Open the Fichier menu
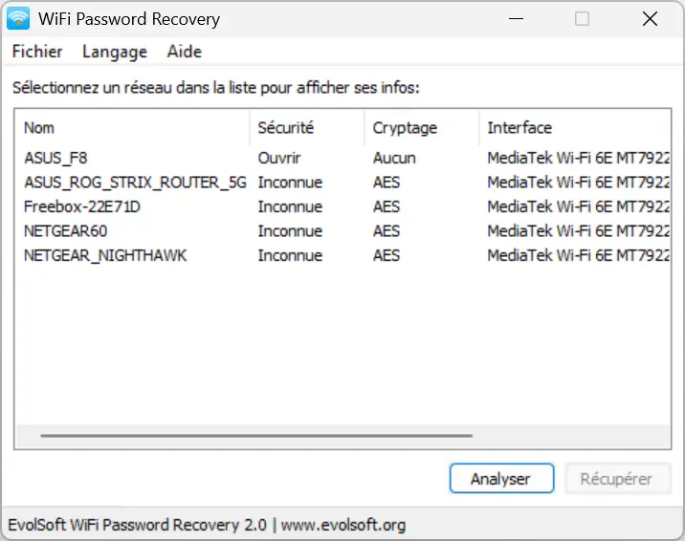This screenshot has height=541, width=685. point(37,52)
